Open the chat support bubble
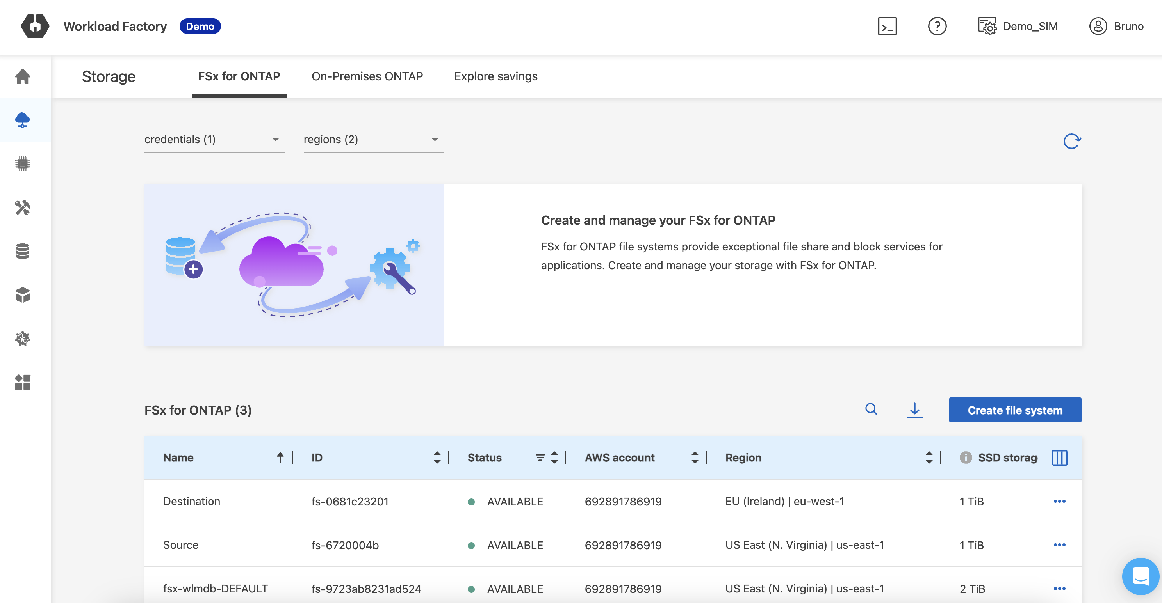 [x=1141, y=577]
